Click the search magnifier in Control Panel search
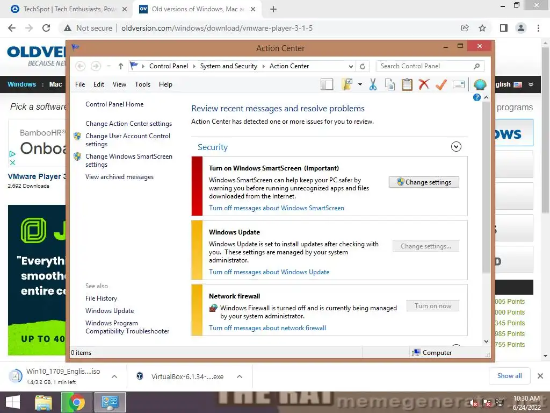 click(x=476, y=66)
